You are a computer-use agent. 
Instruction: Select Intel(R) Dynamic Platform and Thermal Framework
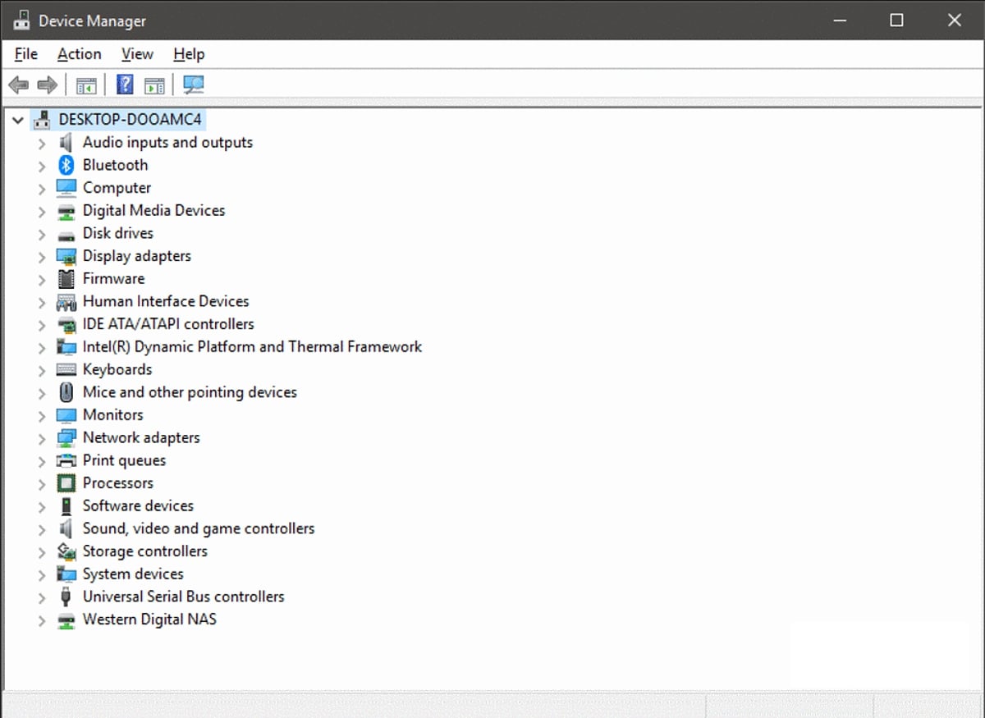coord(252,347)
